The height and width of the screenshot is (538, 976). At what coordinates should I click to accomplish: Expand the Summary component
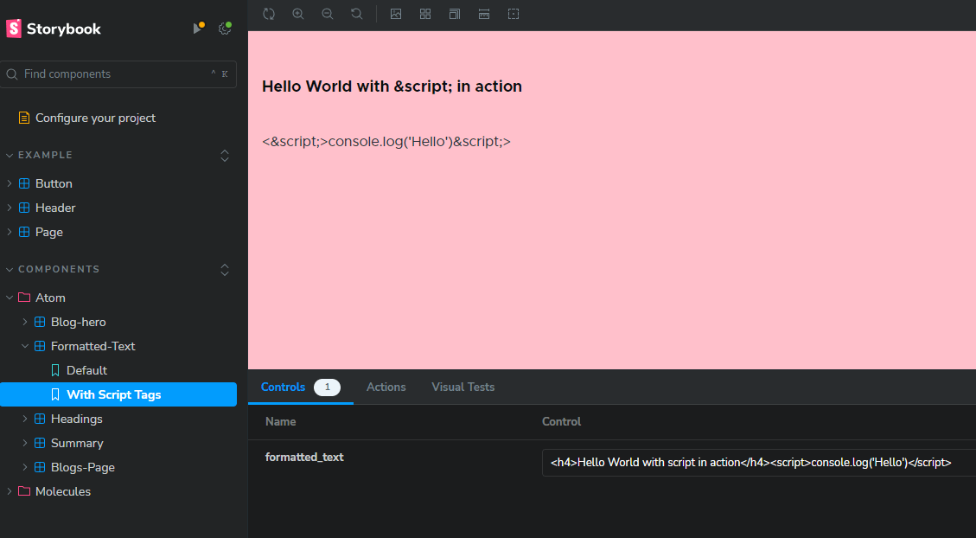coord(25,444)
